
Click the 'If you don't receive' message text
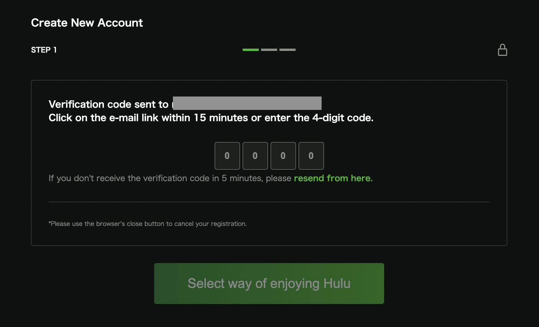[x=170, y=178]
